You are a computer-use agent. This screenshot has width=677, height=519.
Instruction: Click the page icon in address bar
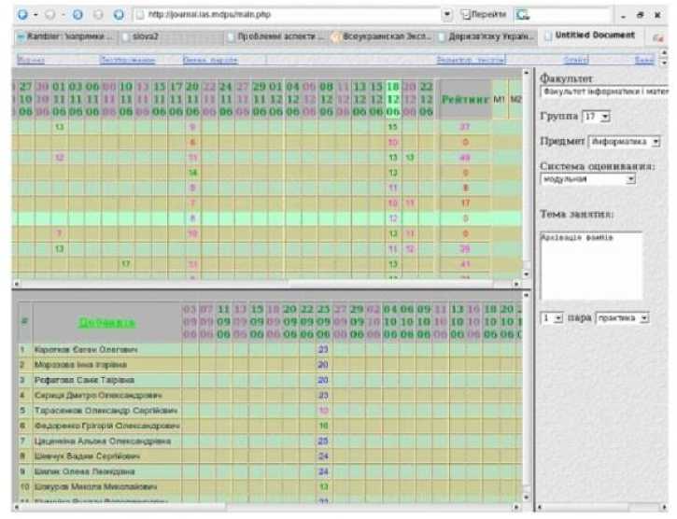point(139,15)
